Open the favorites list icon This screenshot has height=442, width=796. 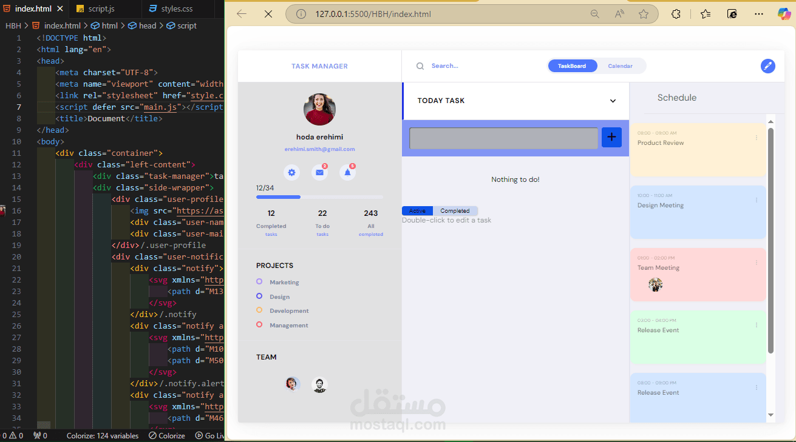[x=705, y=14]
